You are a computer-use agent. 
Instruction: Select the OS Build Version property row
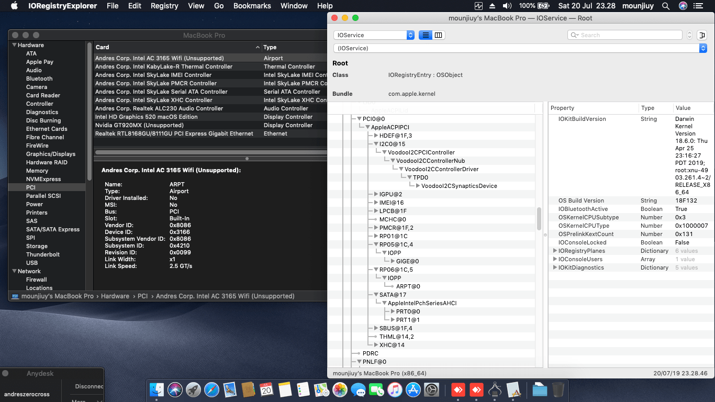click(x=631, y=200)
